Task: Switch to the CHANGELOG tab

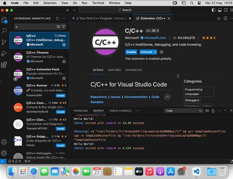Action: coord(133,70)
